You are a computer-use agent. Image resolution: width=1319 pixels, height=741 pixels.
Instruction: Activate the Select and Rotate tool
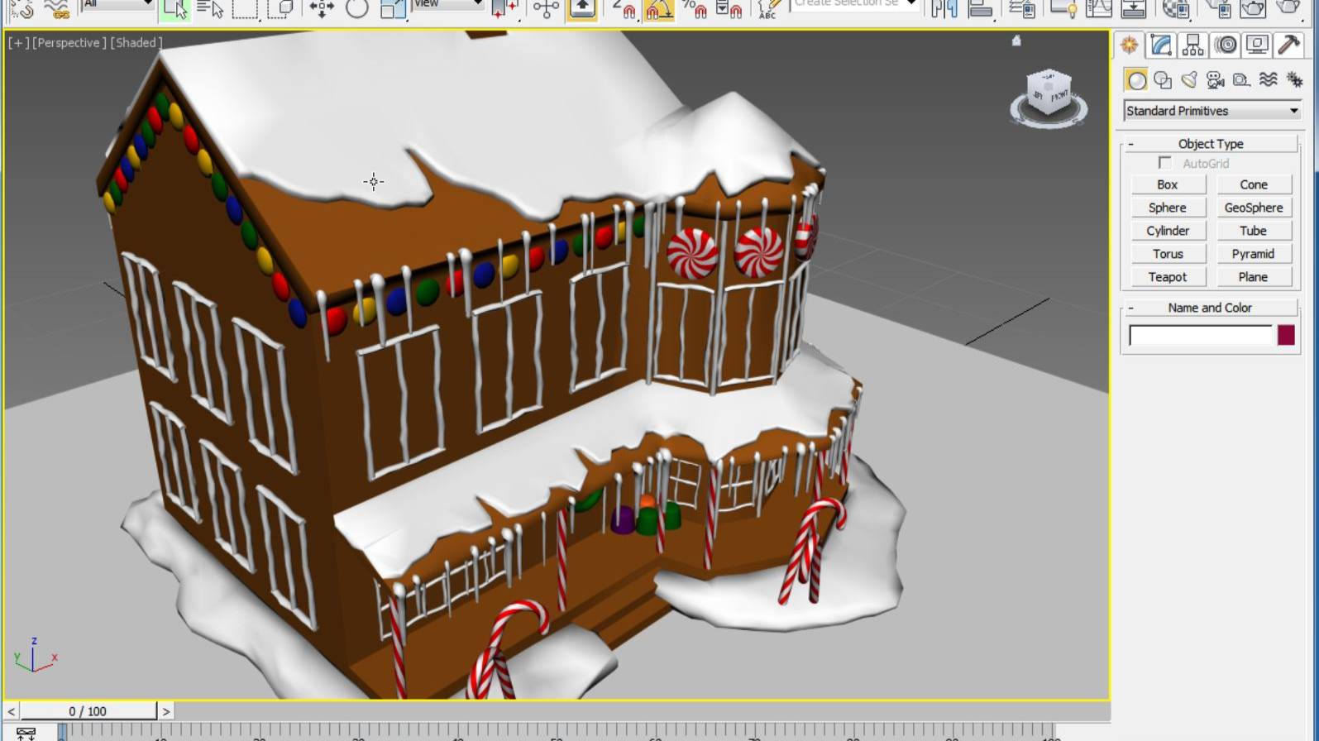356,8
